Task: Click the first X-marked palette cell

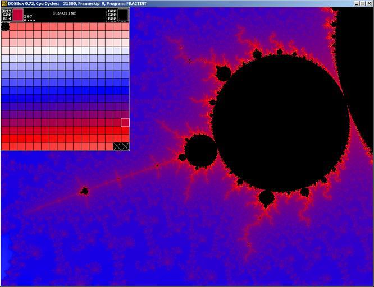Action: (117, 146)
